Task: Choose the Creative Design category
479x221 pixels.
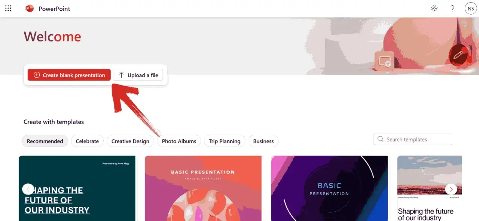Action: pyautogui.click(x=130, y=141)
